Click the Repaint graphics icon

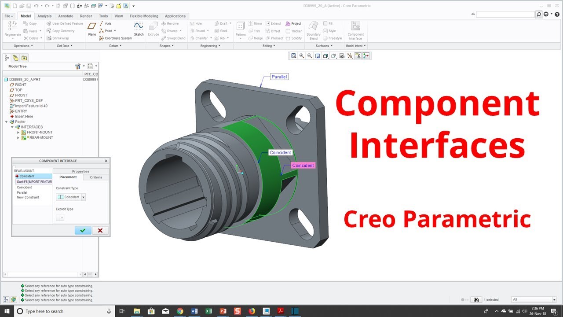coord(318,56)
